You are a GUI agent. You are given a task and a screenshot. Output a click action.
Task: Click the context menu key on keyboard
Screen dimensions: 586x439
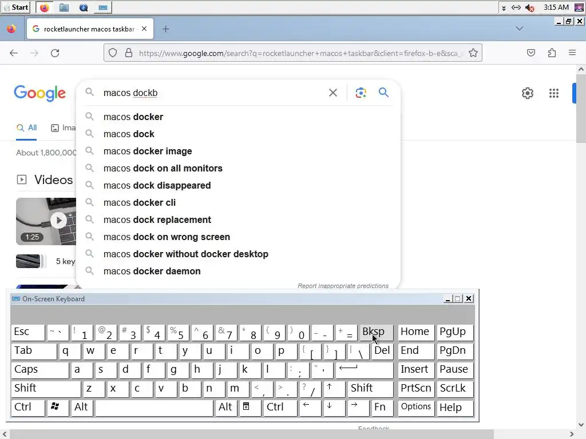(250, 407)
